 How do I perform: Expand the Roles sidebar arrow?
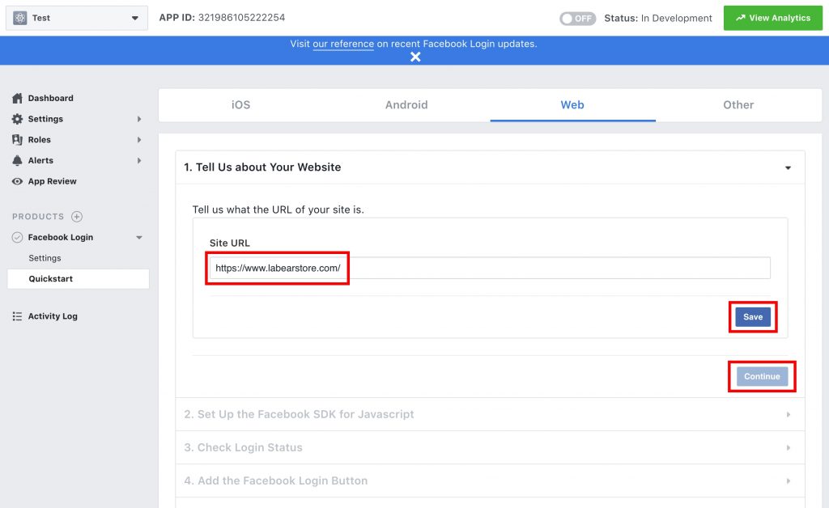(x=139, y=139)
